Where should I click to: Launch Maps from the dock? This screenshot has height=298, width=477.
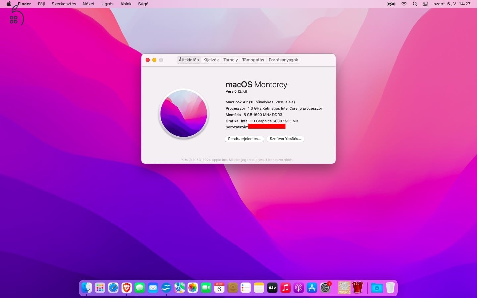click(180, 288)
